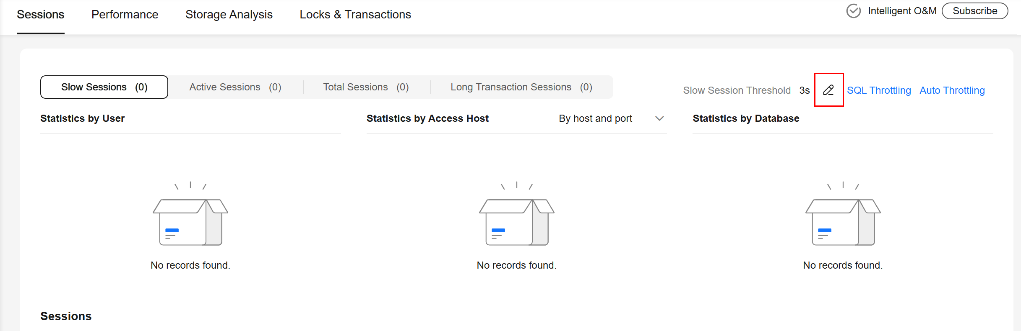The image size is (1021, 331).
Task: Switch to Total Sessions view
Action: [x=366, y=87]
